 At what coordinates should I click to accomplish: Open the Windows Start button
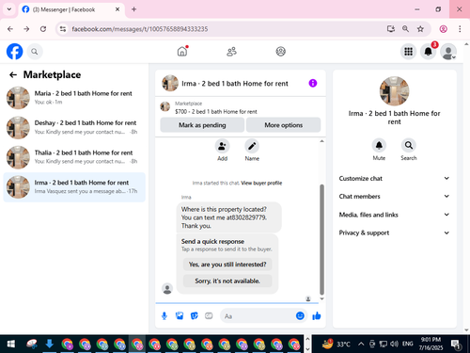tap(11, 345)
